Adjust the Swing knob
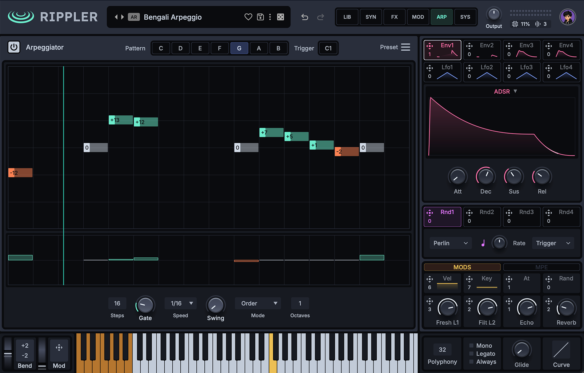This screenshot has width=584, height=373. [215, 305]
